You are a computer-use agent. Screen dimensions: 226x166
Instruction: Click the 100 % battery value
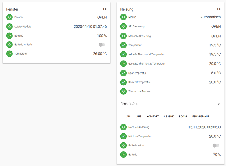click(102, 36)
